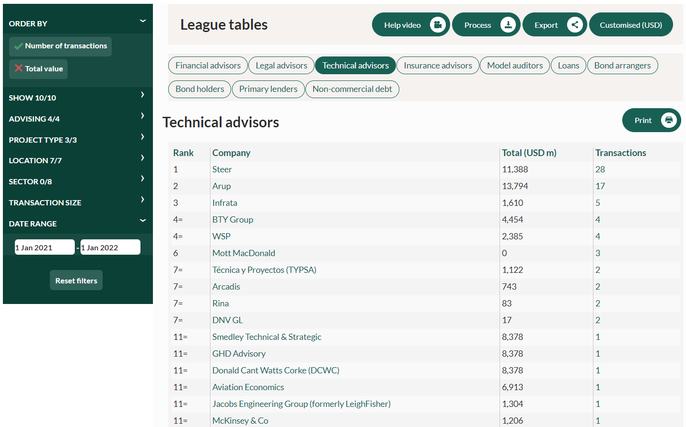Viewport: 686px width, 427px height.
Task: Open Smedley Technical & Strategic link
Action: tap(267, 337)
